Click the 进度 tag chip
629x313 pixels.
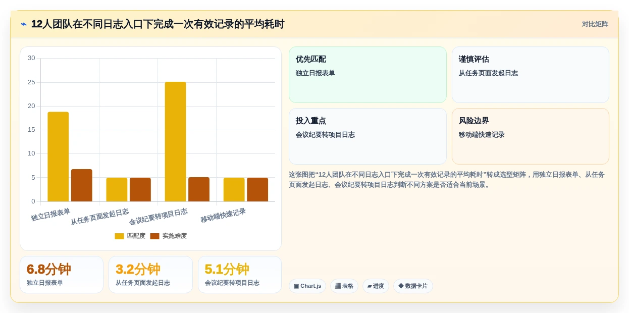376,286
